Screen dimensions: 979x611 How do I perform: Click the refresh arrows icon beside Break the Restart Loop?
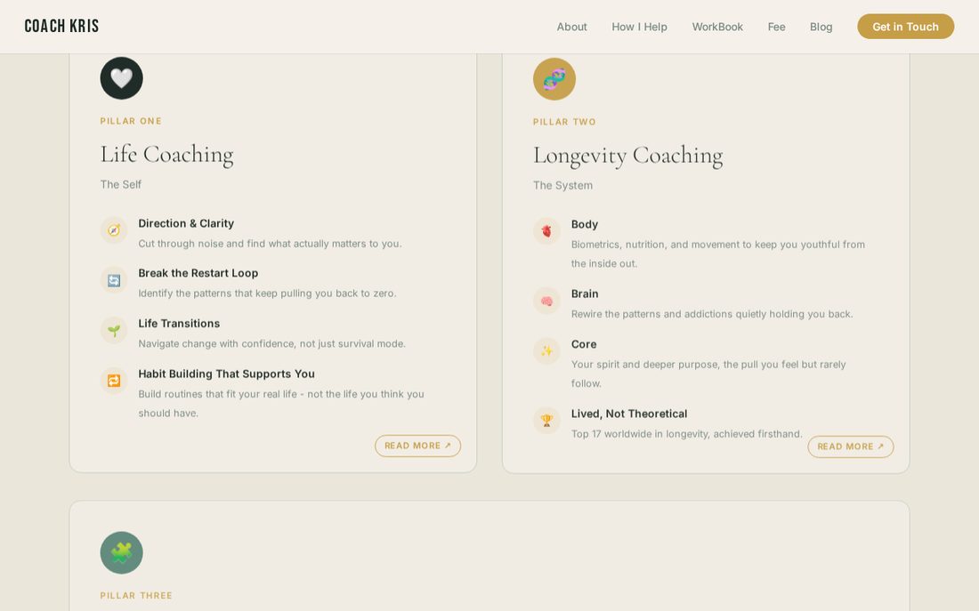tap(114, 280)
